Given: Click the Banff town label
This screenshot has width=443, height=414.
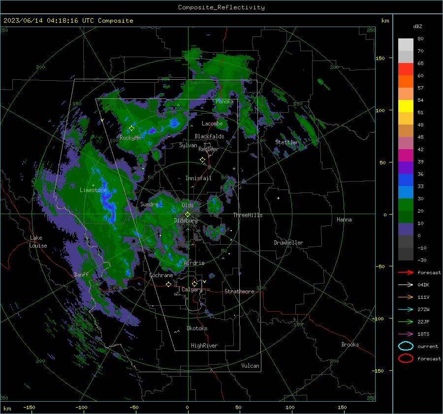Looking at the screenshot, I should pyautogui.click(x=81, y=274).
